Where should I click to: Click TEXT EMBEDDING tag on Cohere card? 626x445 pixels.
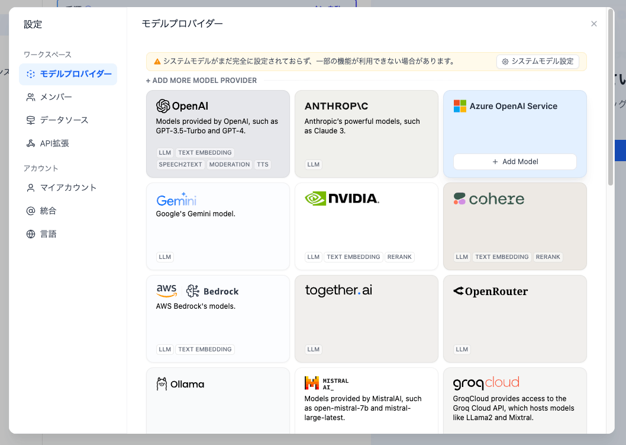(x=502, y=257)
